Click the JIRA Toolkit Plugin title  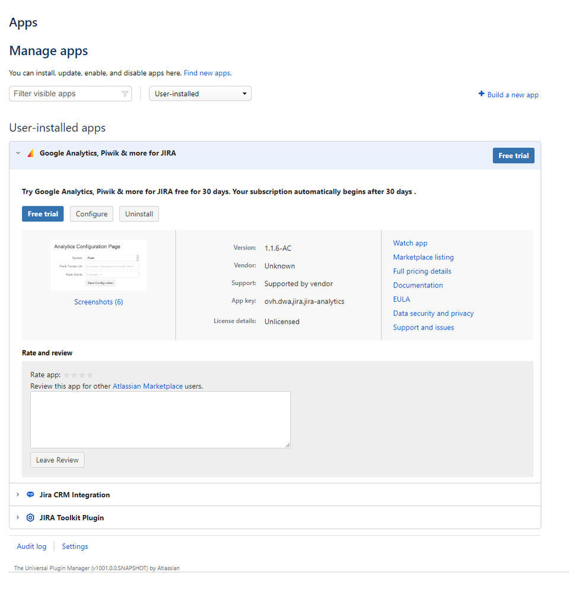tap(72, 517)
